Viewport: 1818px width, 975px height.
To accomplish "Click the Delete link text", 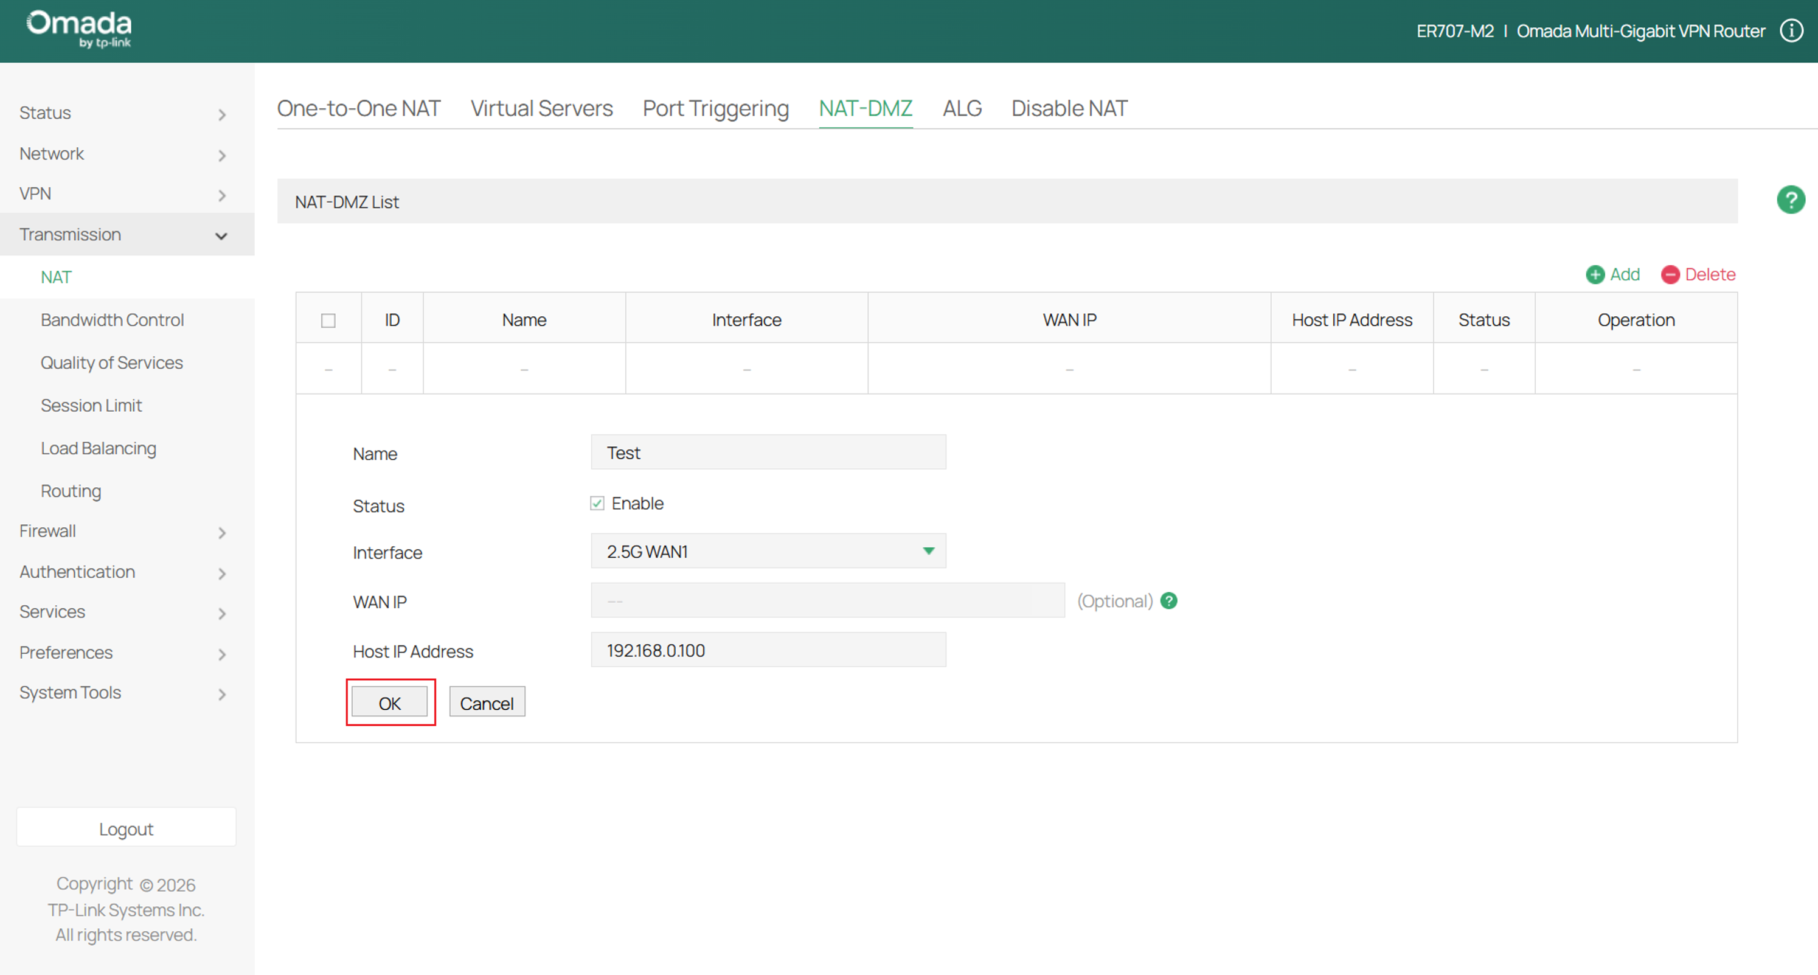I will point(1710,274).
